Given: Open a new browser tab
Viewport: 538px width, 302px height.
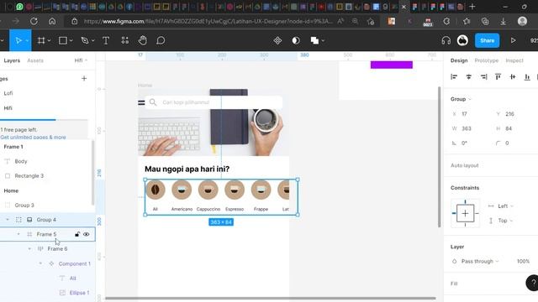Looking at the screenshot, I should coord(472,7).
